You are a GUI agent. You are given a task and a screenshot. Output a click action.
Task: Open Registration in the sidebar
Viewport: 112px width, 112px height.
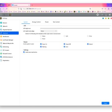click(x=6, y=60)
